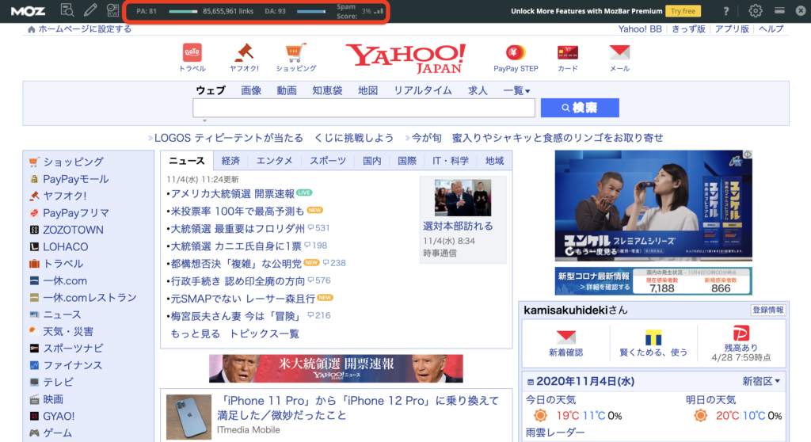Switch to the エンタメ news tab
The width and height of the screenshot is (811, 442).
(275, 161)
